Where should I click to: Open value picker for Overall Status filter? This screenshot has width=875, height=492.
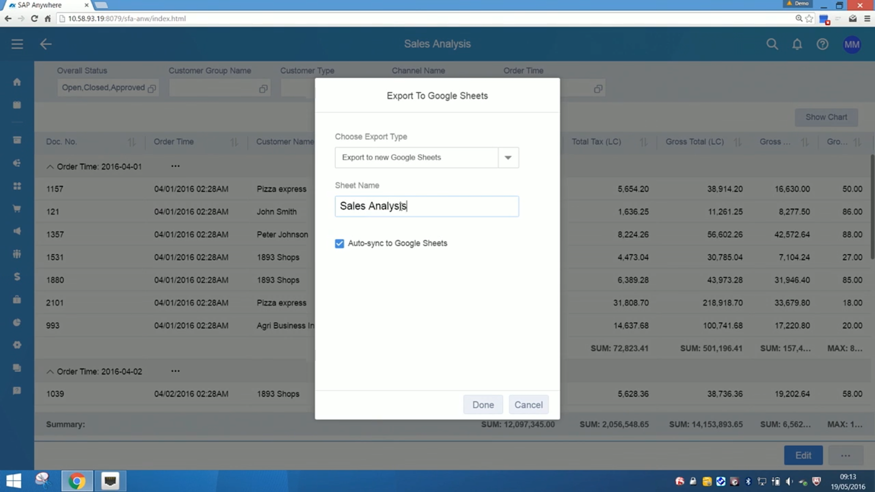click(x=152, y=89)
